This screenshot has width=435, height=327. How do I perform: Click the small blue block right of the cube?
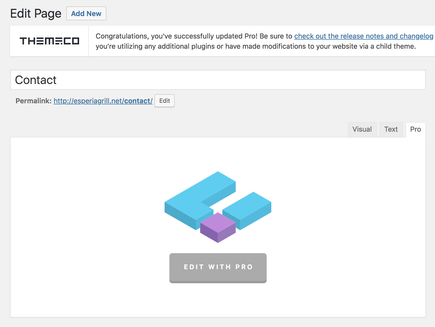click(x=247, y=211)
